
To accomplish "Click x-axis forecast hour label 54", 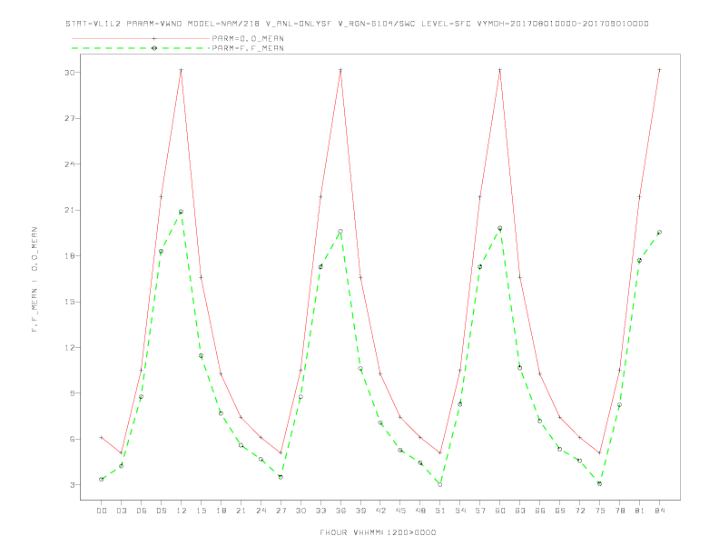I will (460, 511).
